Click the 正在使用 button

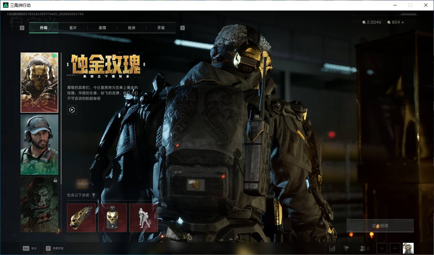coord(380,226)
